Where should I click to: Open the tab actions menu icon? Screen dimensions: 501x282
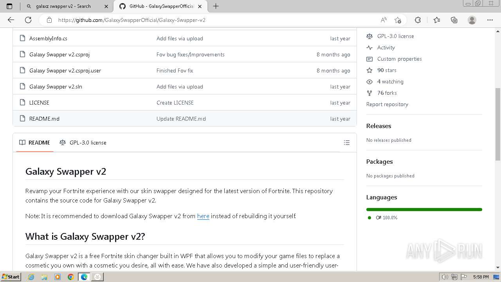pos(9,6)
